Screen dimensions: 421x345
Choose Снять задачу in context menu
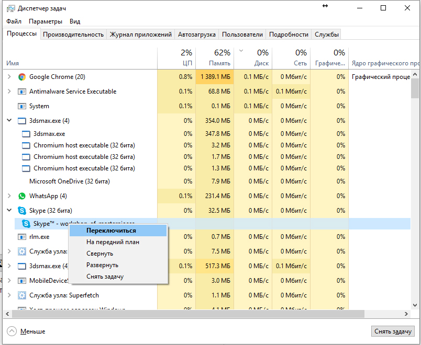[x=118, y=277]
